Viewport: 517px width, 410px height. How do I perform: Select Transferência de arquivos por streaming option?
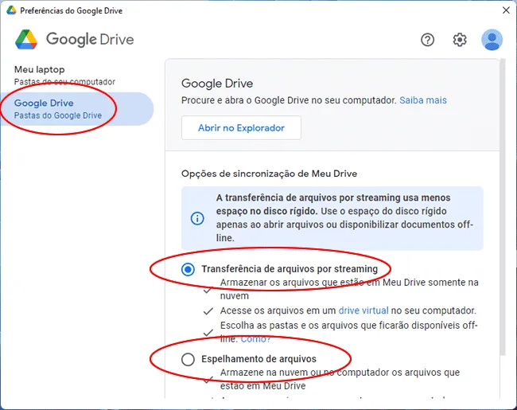pos(188,269)
